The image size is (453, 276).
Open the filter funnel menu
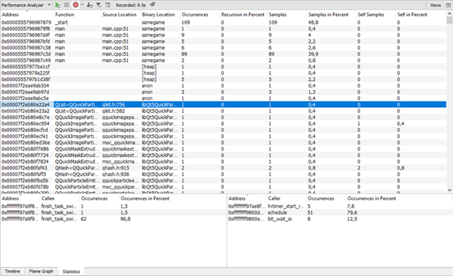pyautogui.click(x=99, y=5)
